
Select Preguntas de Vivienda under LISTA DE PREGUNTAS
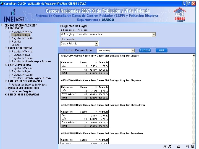coord(22,68)
